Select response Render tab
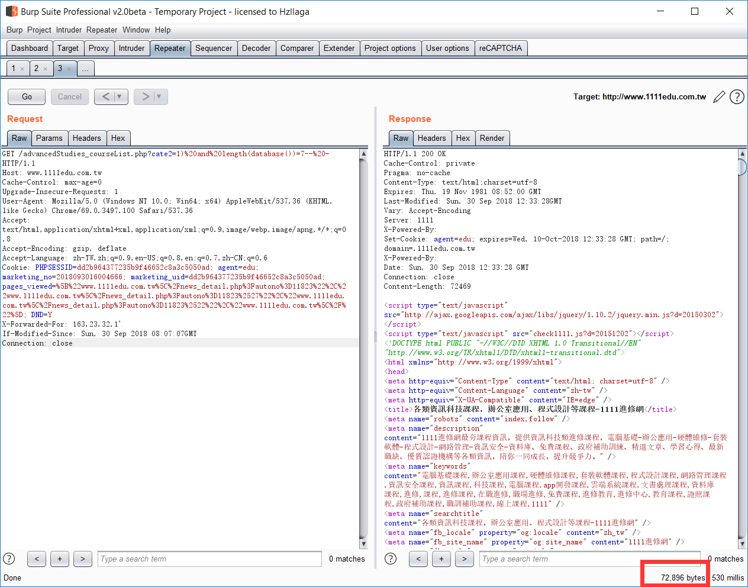 (492, 138)
